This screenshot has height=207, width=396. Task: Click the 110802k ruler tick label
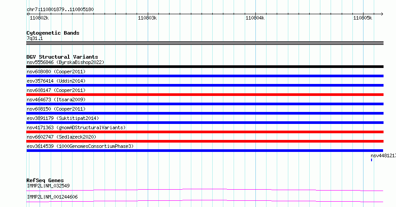(39, 18)
